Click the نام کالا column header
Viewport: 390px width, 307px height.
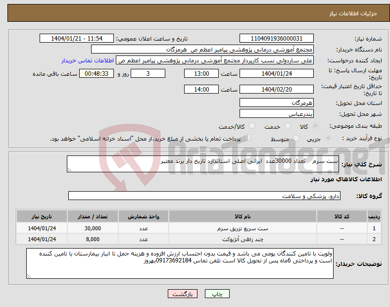(243, 216)
